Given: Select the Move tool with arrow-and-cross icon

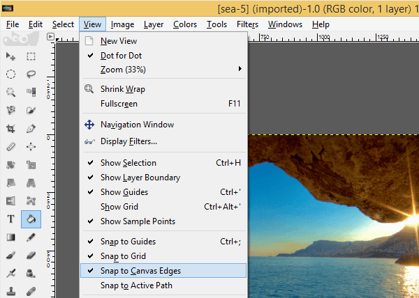Looking at the screenshot, I should (x=10, y=56).
